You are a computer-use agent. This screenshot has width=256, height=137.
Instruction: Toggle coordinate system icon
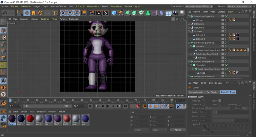coord(84,13)
